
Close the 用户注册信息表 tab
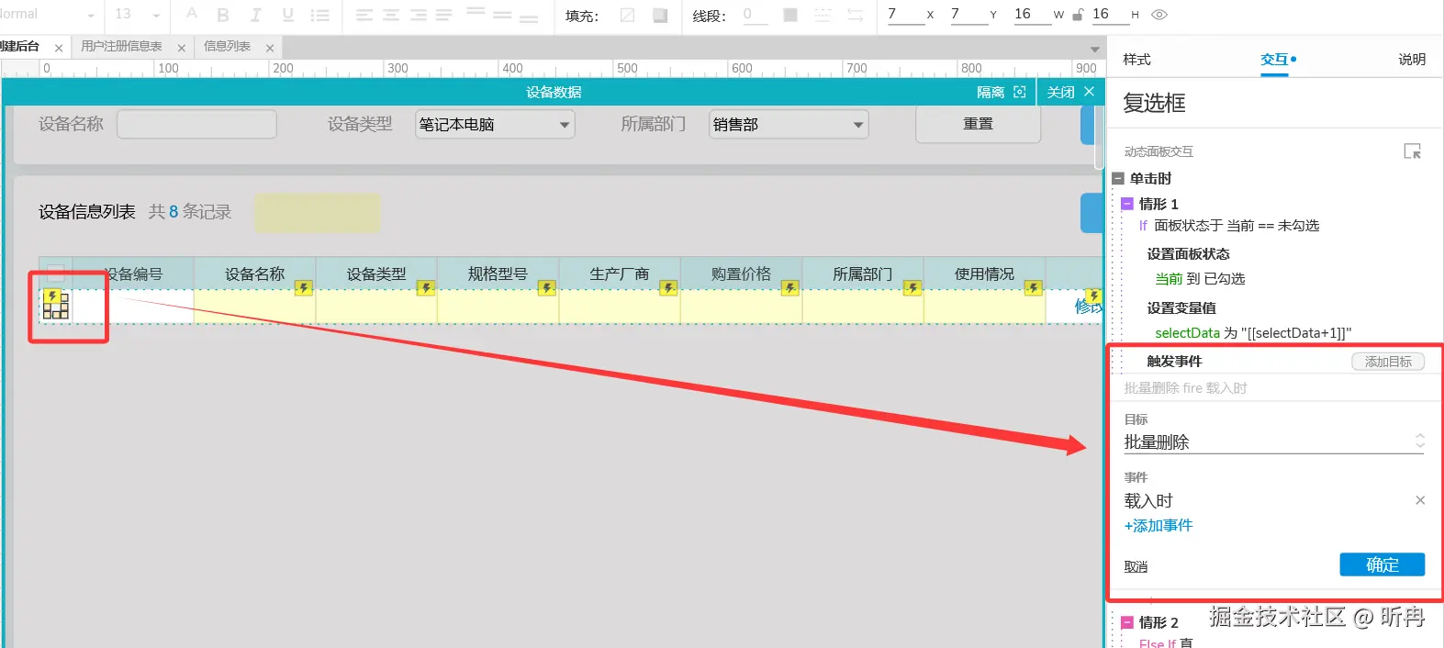[x=182, y=48]
